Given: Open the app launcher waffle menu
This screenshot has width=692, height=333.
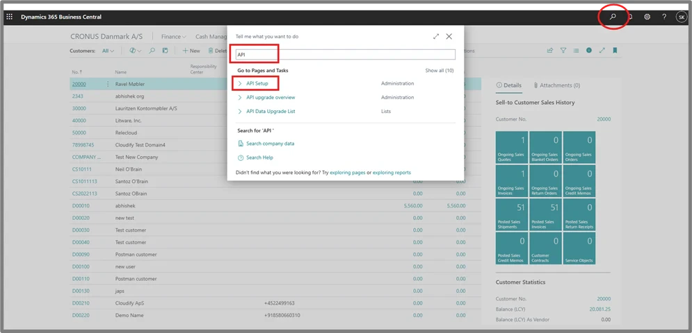Looking at the screenshot, I should coord(9,17).
